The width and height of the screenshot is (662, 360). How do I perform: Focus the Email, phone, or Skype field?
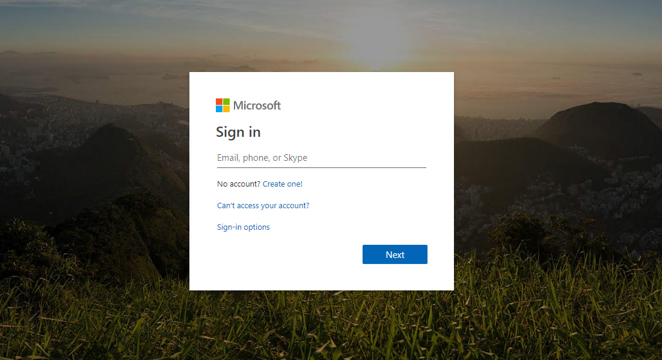click(321, 158)
